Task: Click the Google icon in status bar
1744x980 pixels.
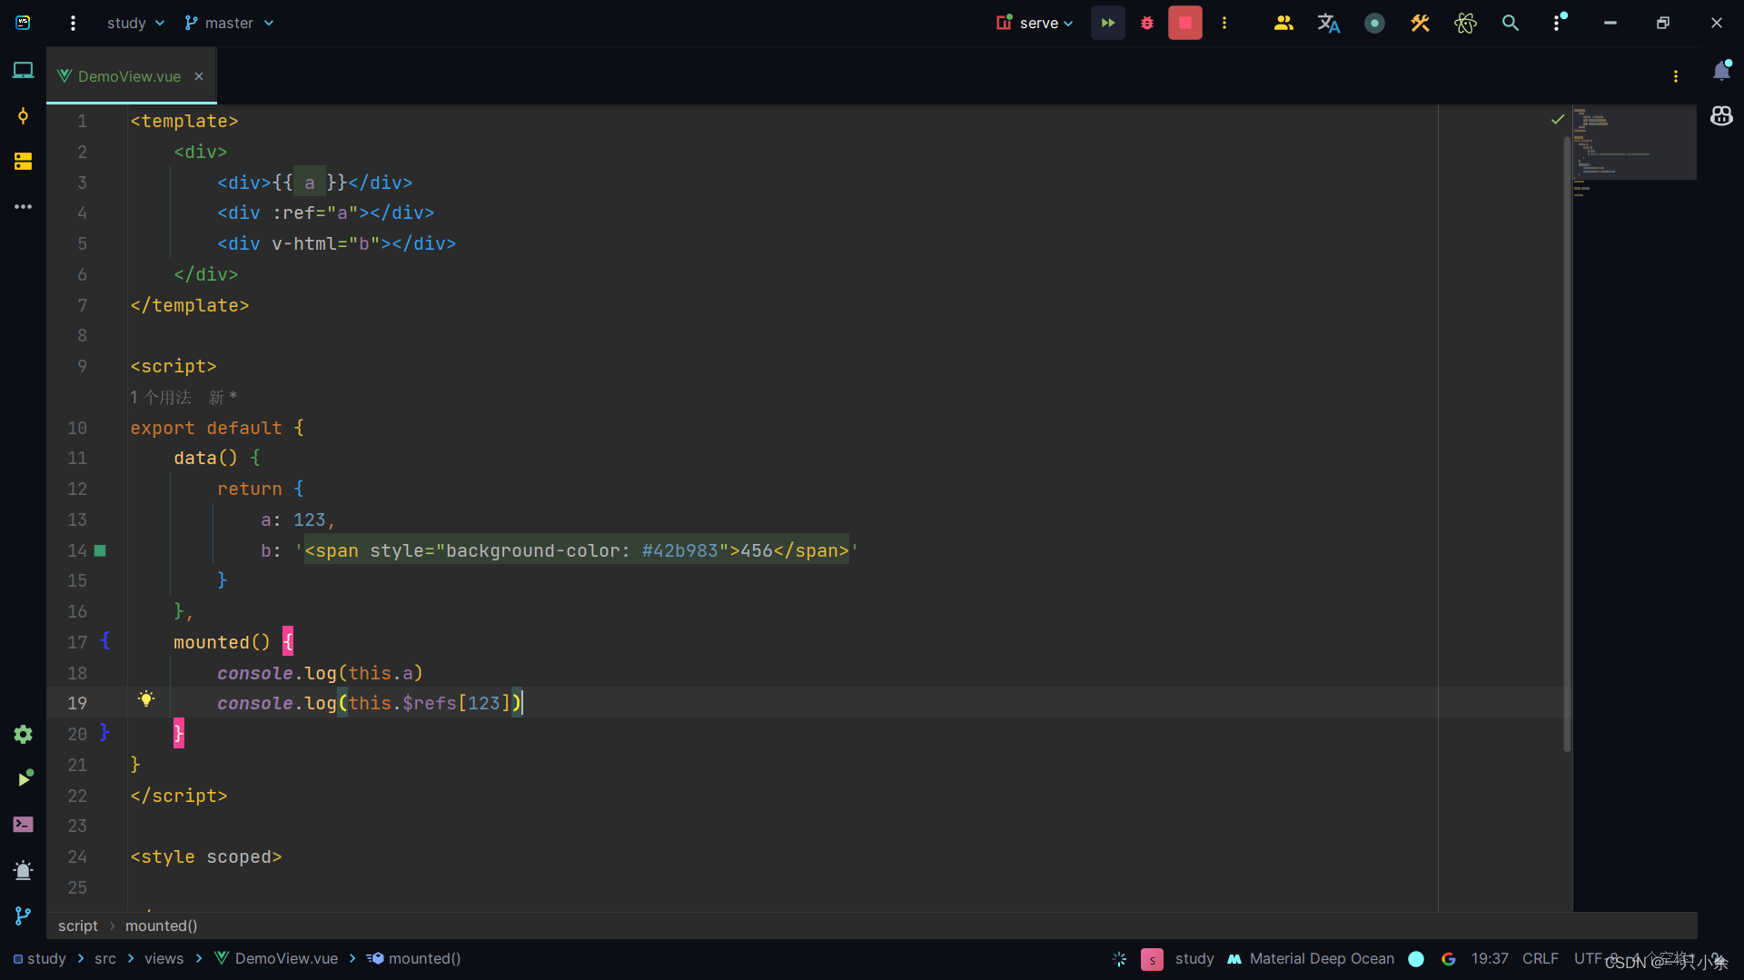Action: tap(1449, 958)
